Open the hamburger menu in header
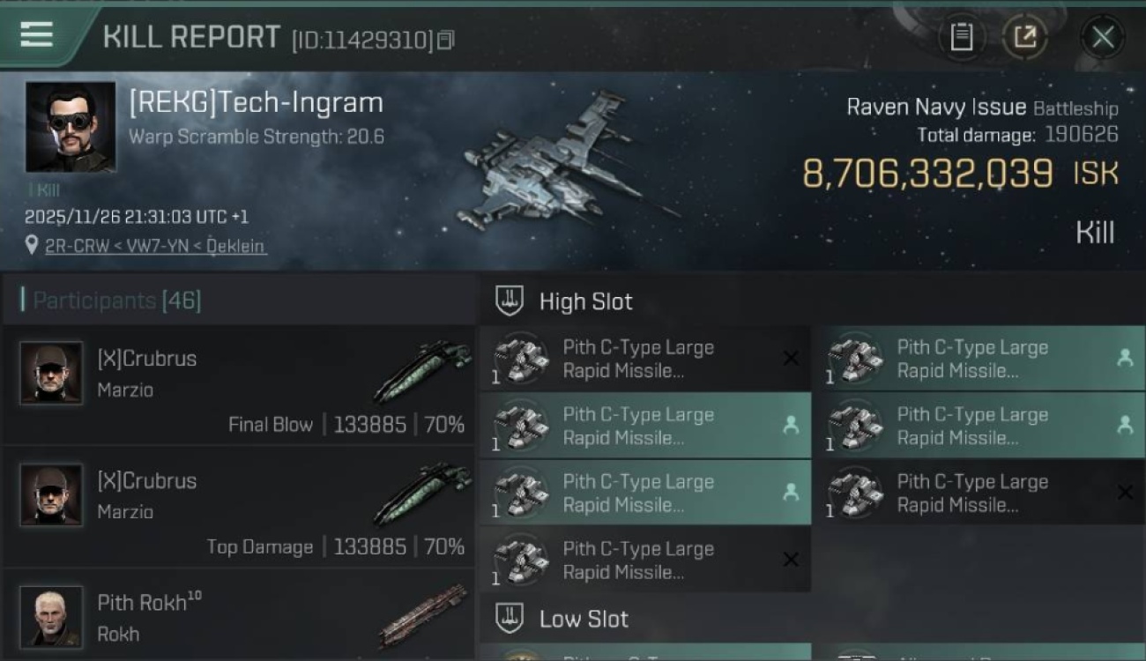 click(36, 35)
